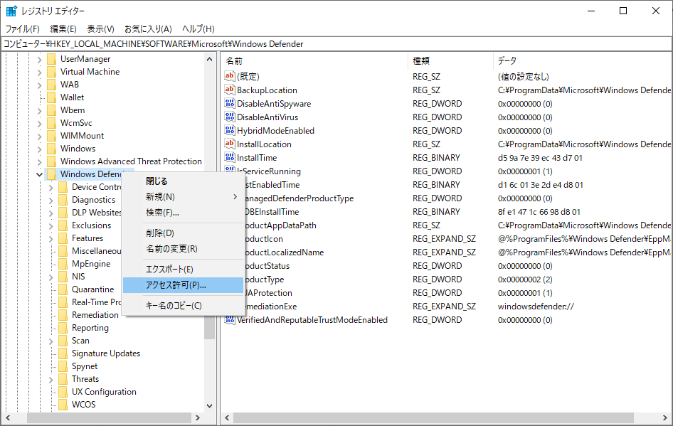Click the tree pane scroll up arrow

(x=209, y=59)
